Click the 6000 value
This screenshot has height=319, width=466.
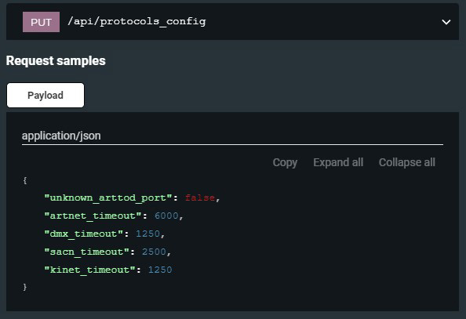(x=166, y=216)
